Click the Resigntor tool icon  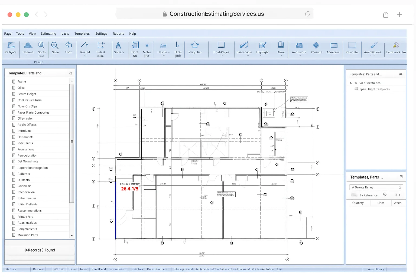(352, 45)
